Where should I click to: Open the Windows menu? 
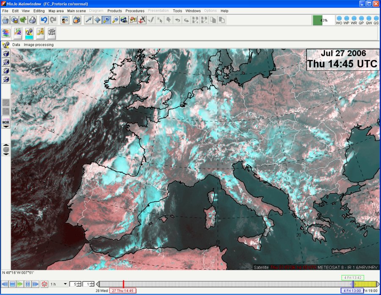[193, 11]
